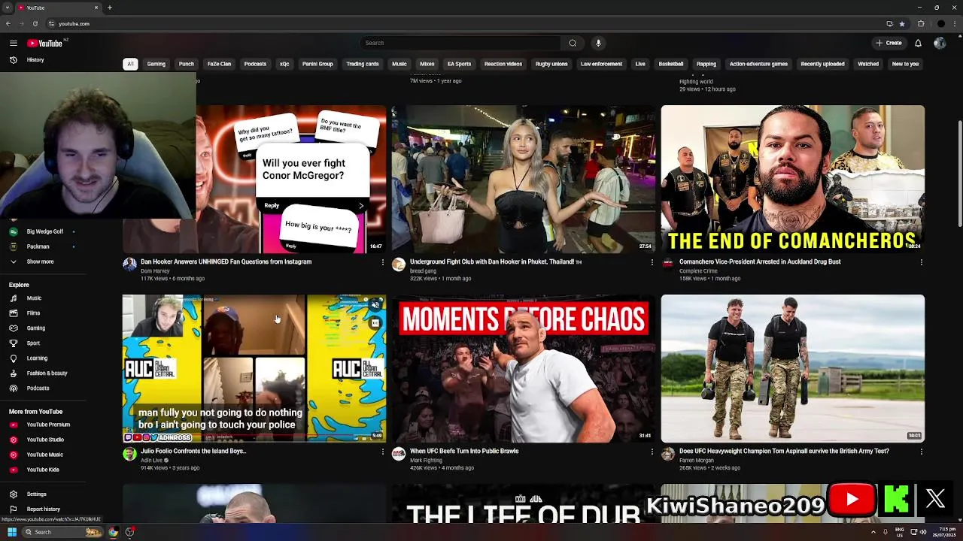This screenshot has height=541, width=963.
Task: Open the Chrome tab search chevron
Action: click(x=8, y=8)
